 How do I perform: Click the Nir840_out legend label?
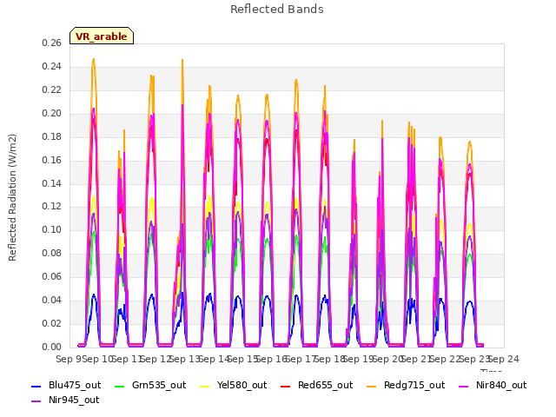501,386
